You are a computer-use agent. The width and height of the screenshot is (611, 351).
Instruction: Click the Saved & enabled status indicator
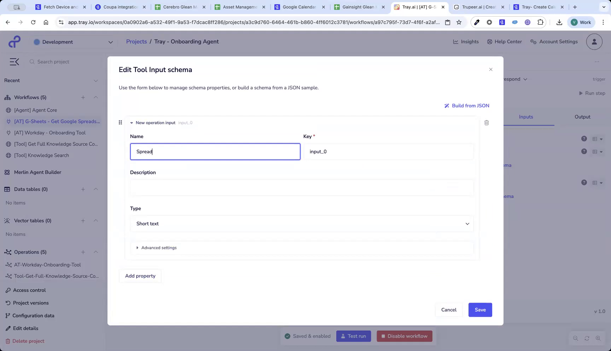point(307,336)
